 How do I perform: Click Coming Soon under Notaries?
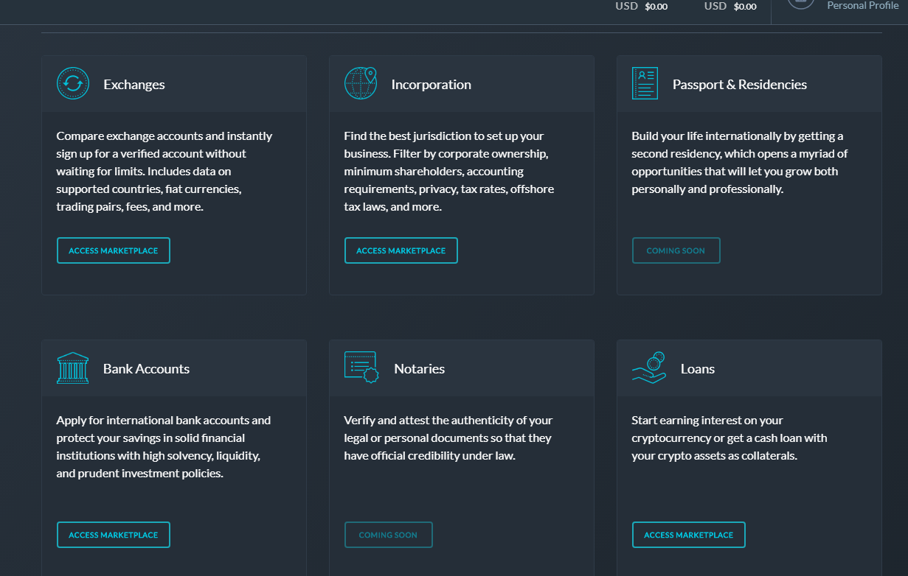pos(389,535)
